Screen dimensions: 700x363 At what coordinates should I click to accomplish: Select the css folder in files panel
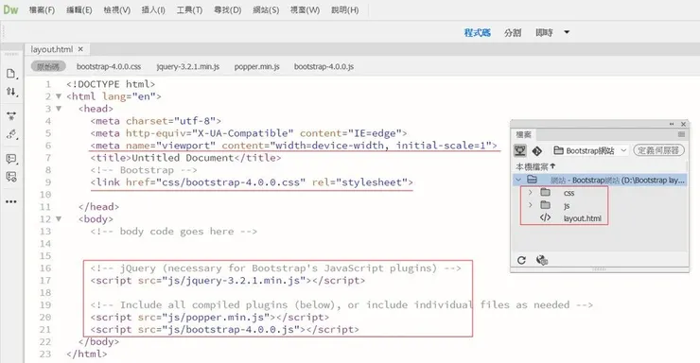point(569,193)
